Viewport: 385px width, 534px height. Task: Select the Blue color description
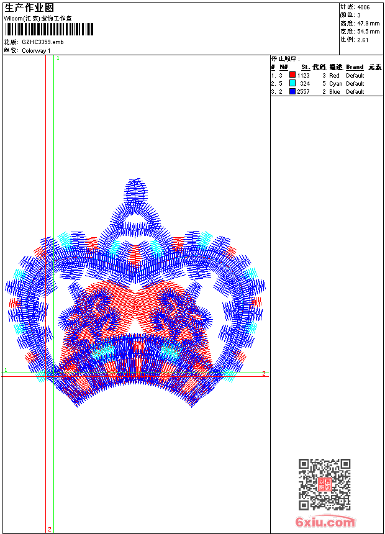(335, 92)
